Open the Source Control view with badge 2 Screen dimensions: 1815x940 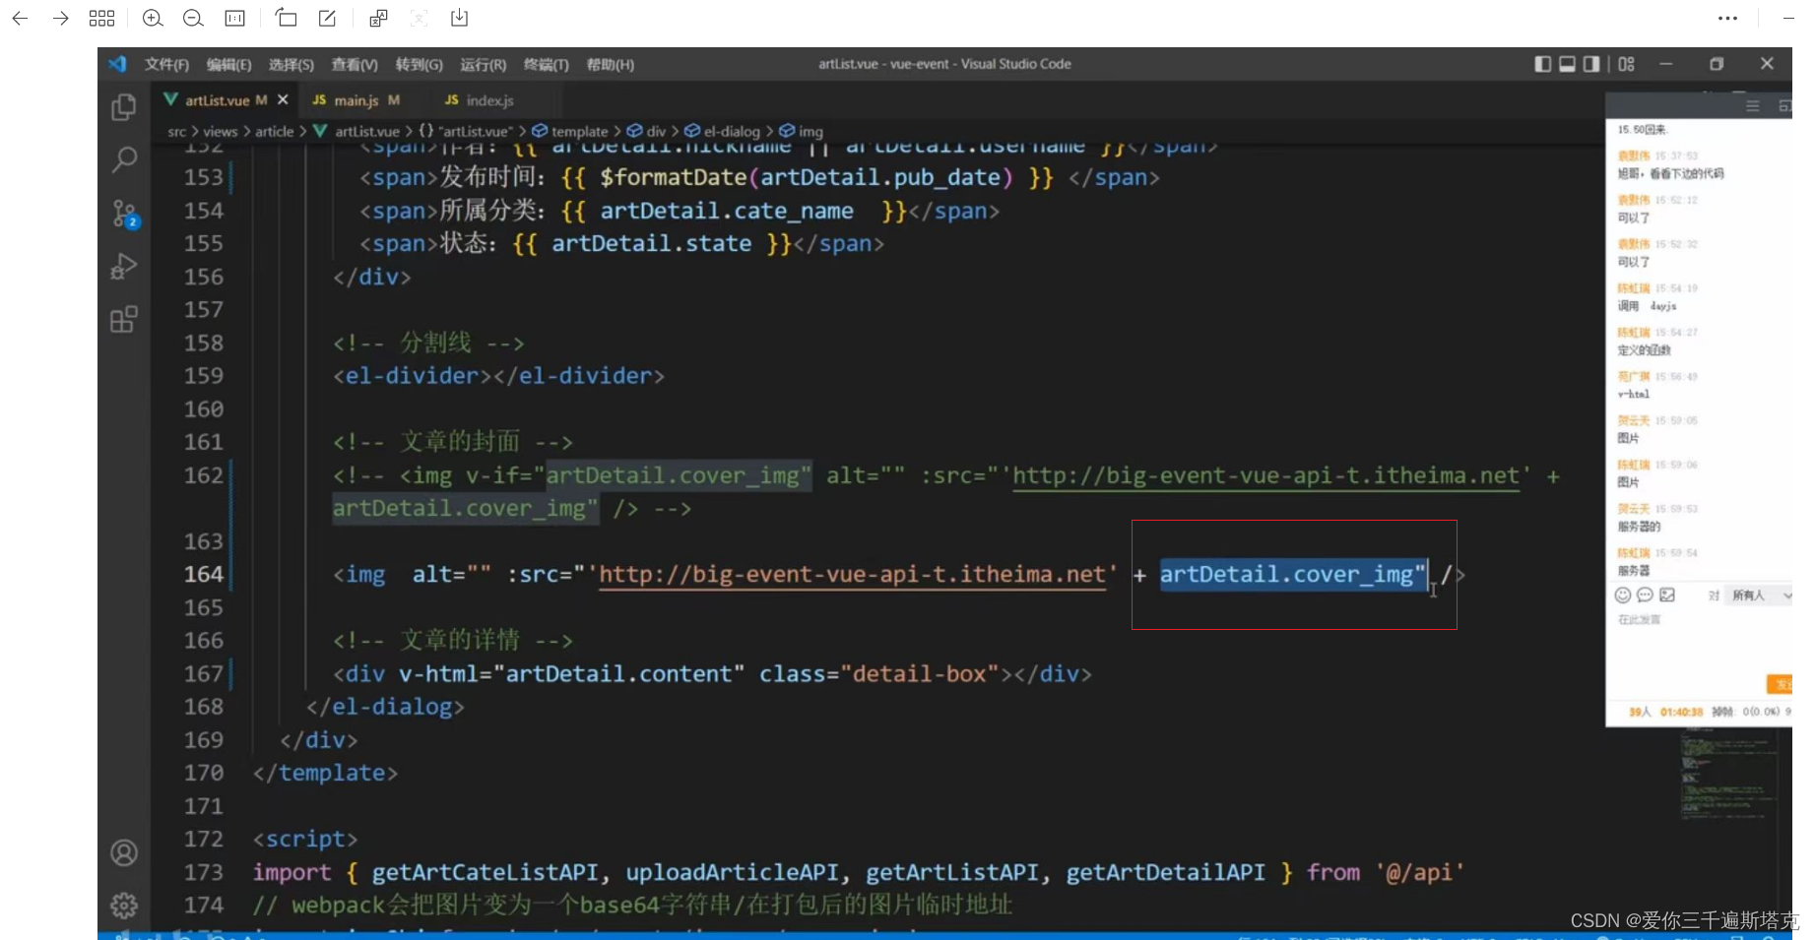tap(125, 214)
